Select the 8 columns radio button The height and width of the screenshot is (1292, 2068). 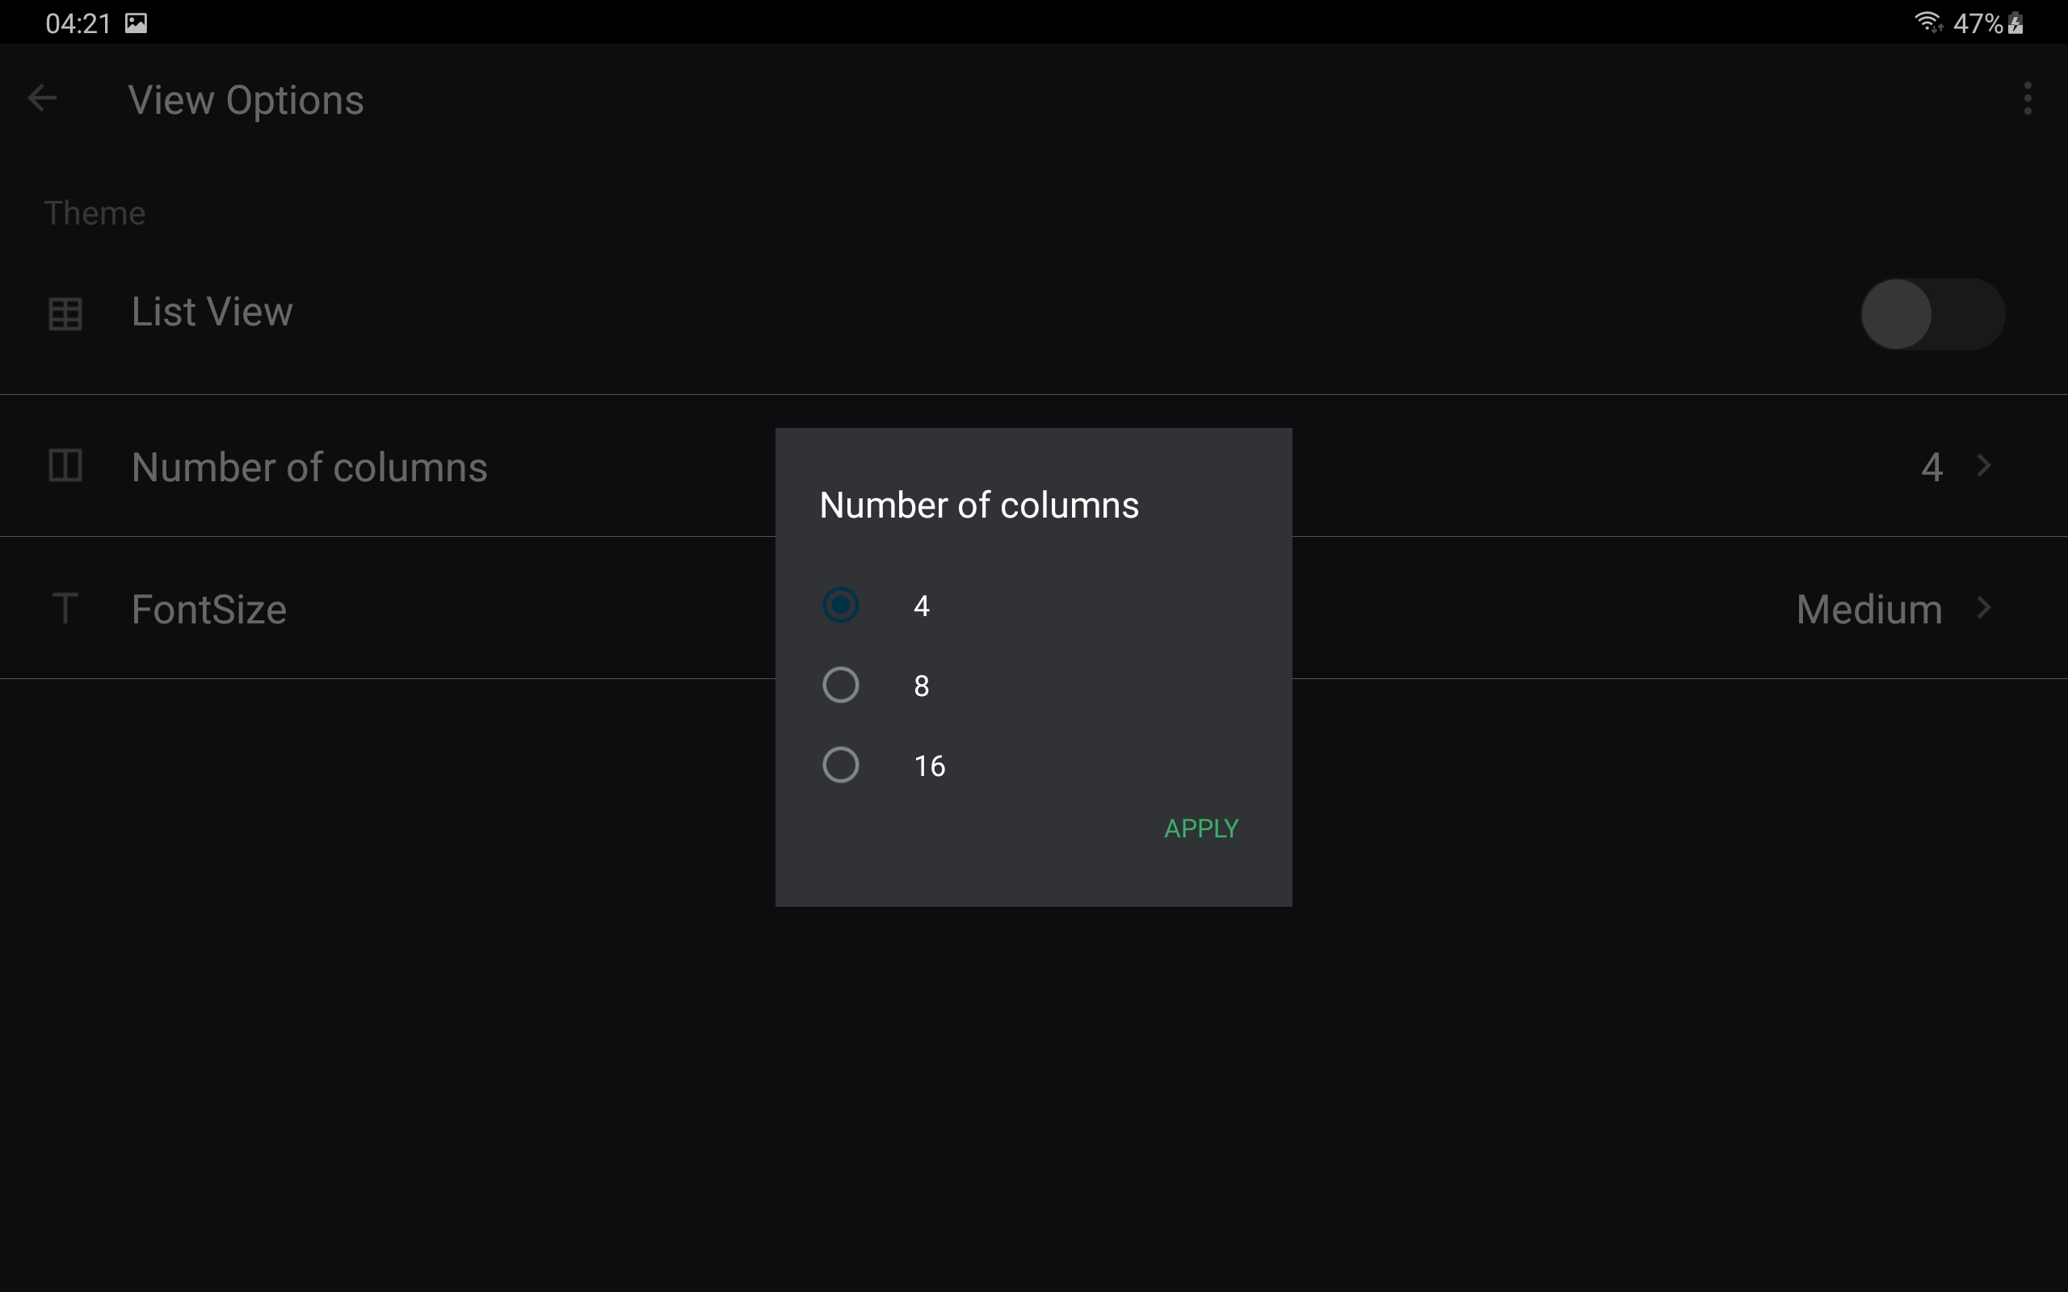coord(841,685)
